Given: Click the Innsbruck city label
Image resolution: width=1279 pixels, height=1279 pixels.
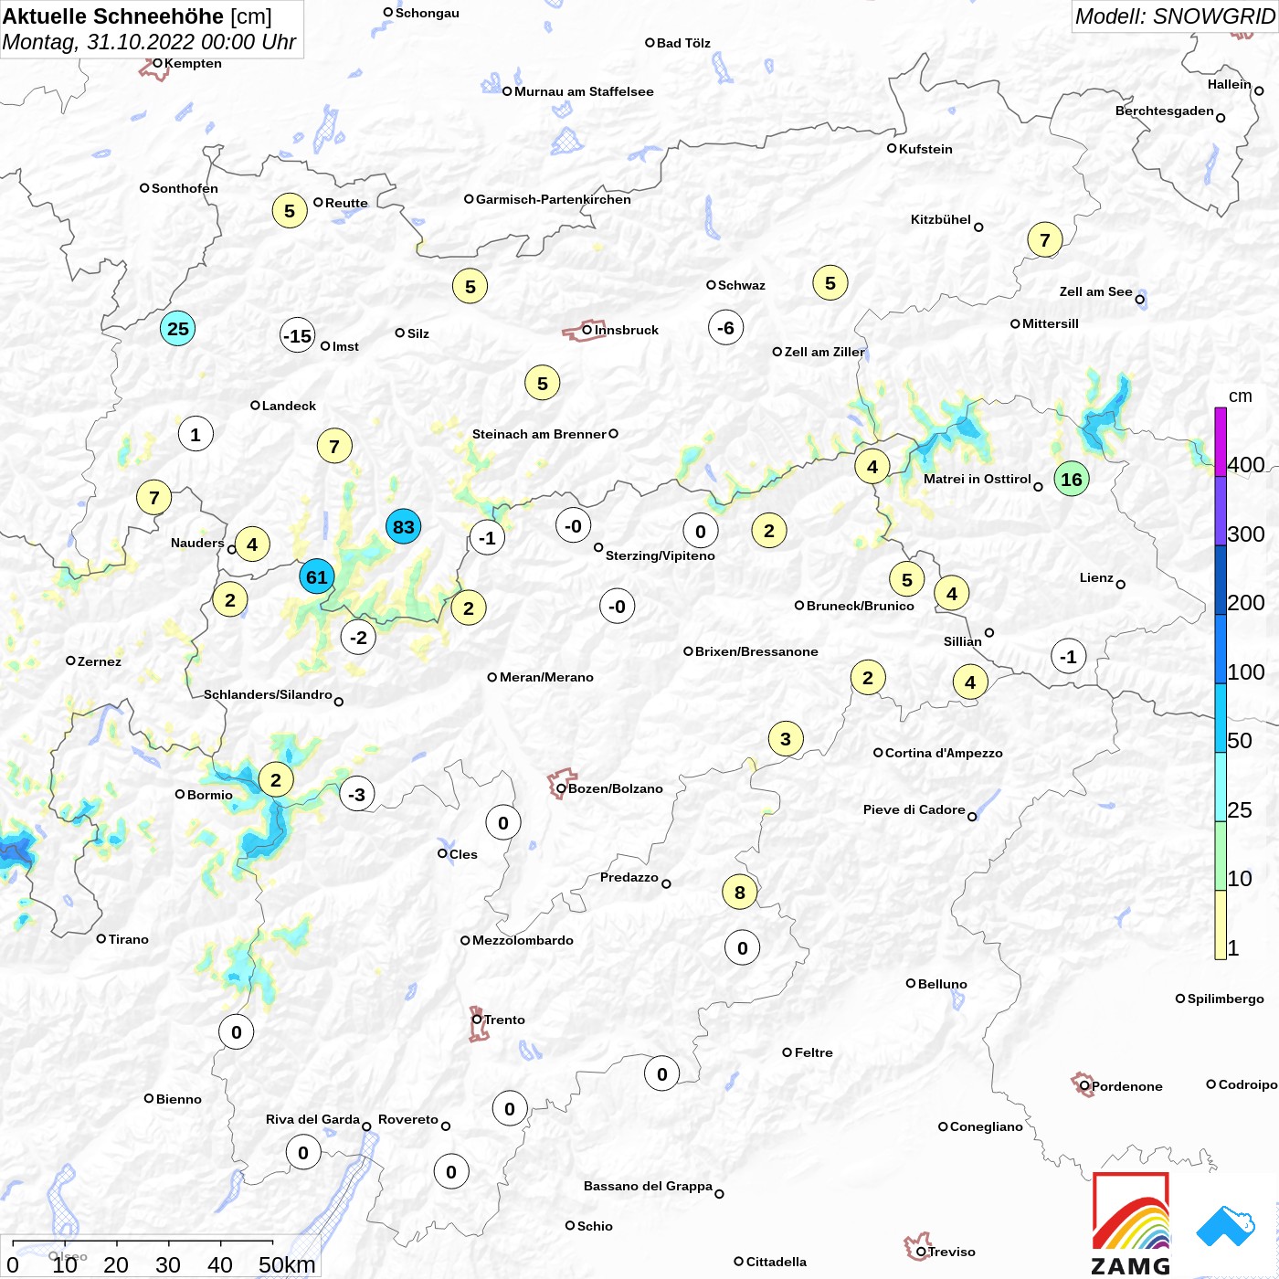Looking at the screenshot, I should [x=627, y=330].
